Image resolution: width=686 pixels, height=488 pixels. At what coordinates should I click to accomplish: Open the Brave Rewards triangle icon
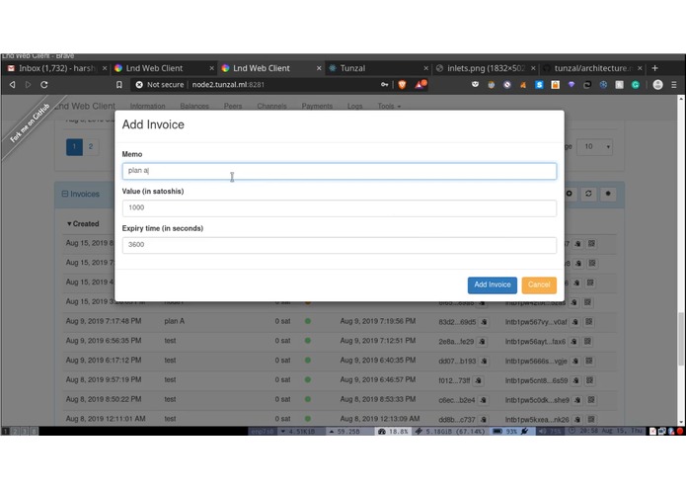[x=420, y=85]
